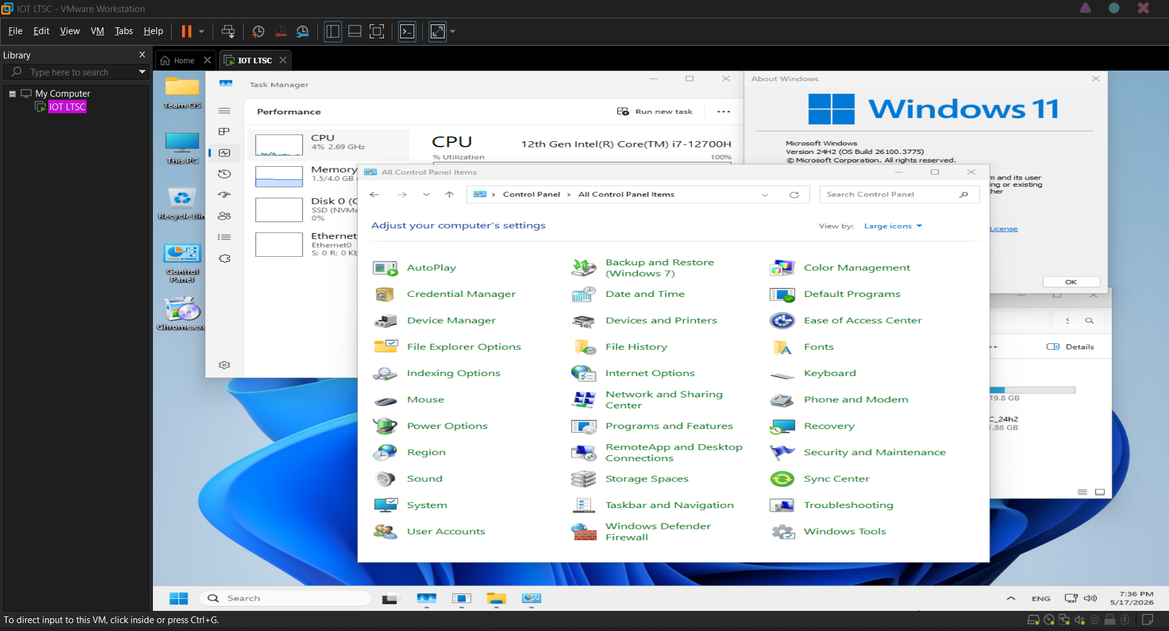This screenshot has width=1169, height=631.
Task: Open Device Manager in Control Panel
Action: [451, 321]
